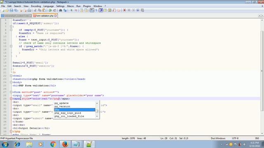Click the macro Playback icon
This screenshot has width=264, height=148.
(x=133, y=10)
